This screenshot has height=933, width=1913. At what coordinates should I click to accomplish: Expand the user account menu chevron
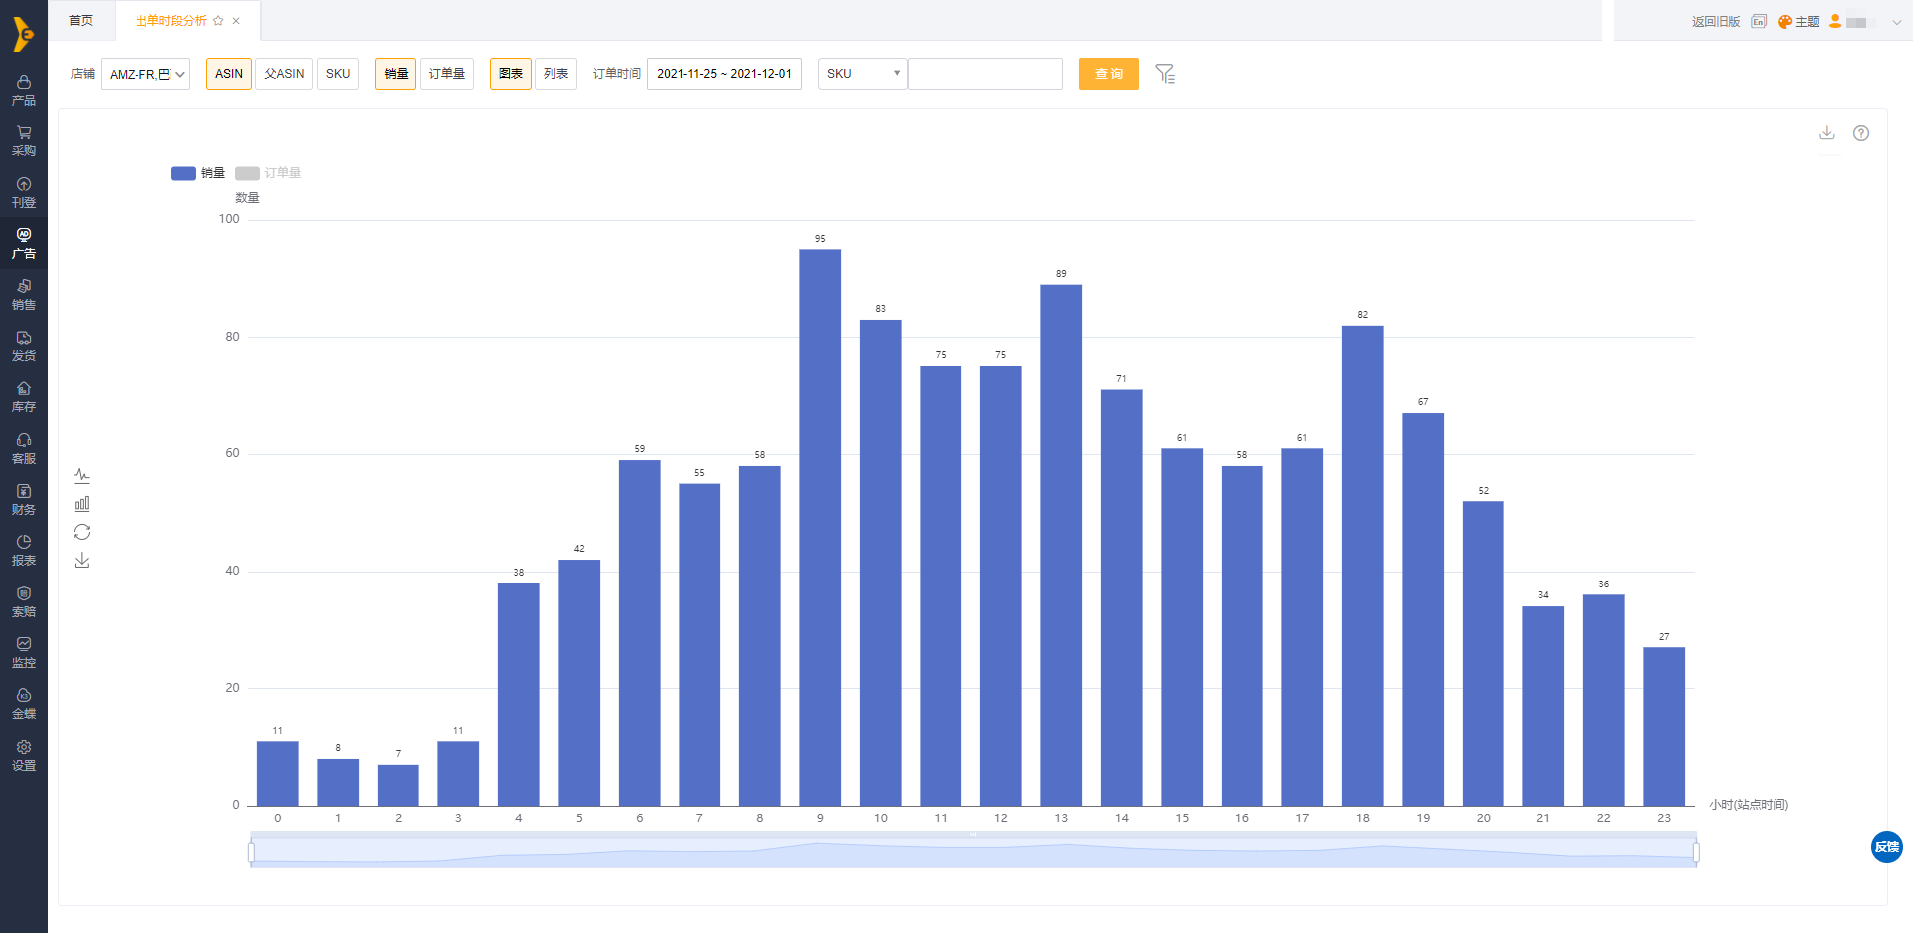[x=1896, y=22]
